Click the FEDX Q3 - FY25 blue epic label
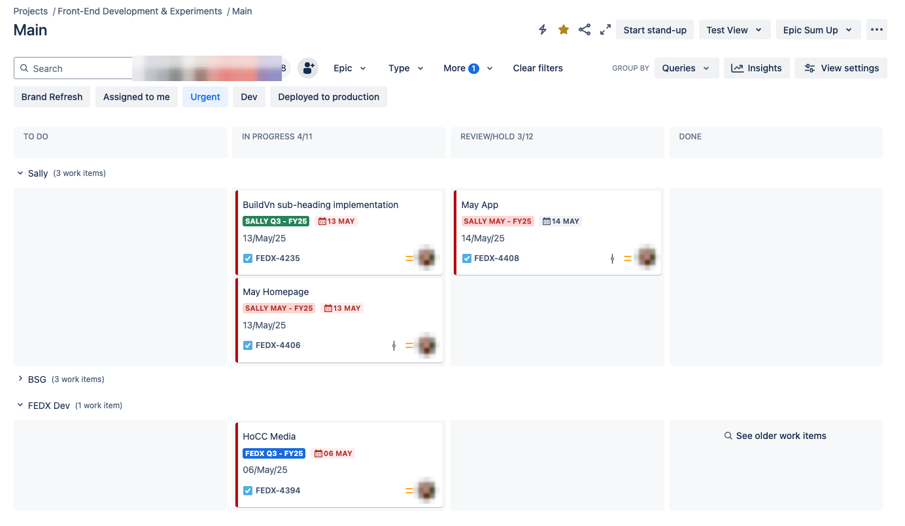This screenshot has width=905, height=526. click(274, 453)
